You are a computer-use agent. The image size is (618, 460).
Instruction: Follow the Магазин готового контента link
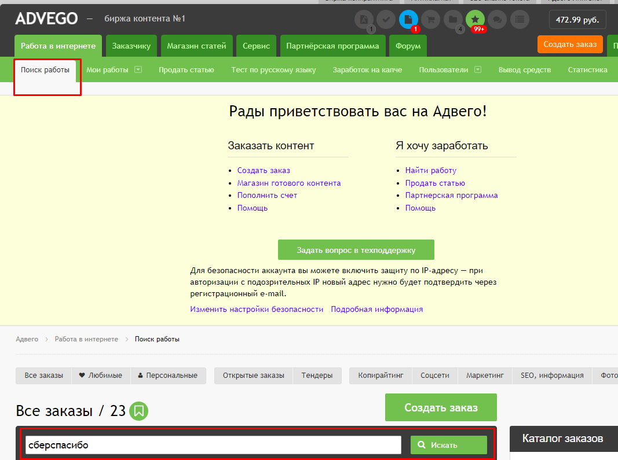[289, 183]
